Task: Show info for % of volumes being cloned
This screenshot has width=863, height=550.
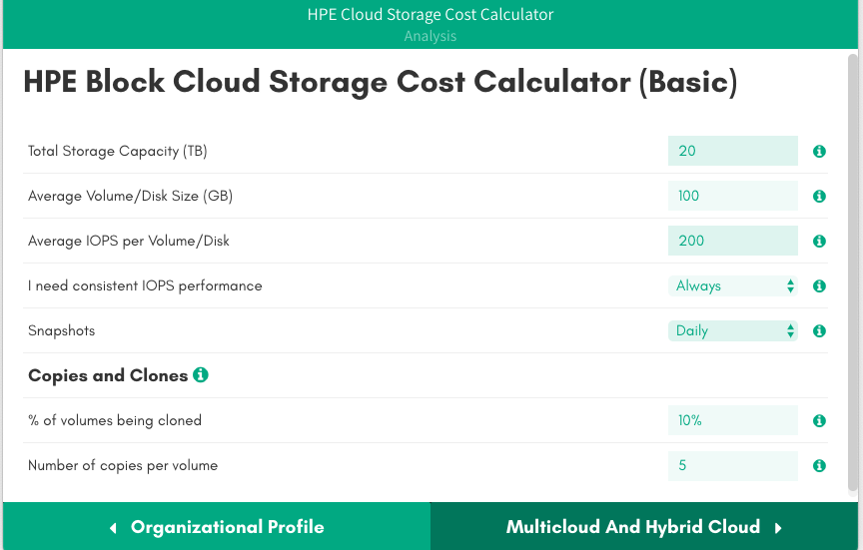Action: click(819, 421)
